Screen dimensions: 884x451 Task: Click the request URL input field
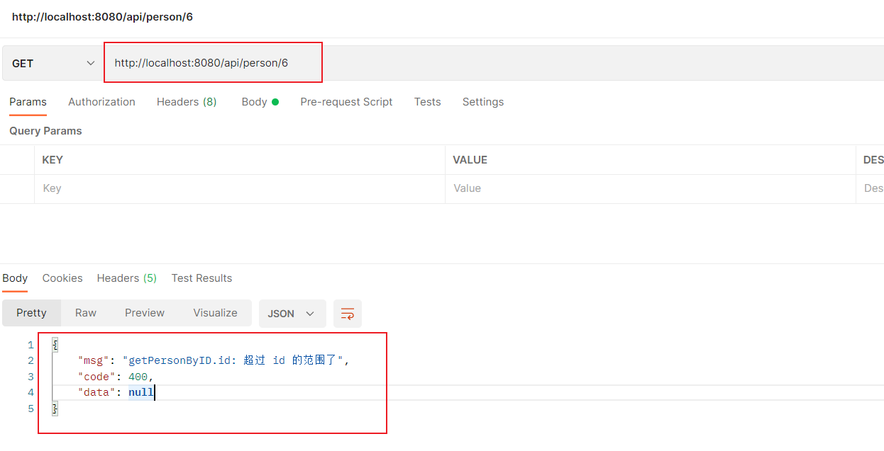click(213, 62)
